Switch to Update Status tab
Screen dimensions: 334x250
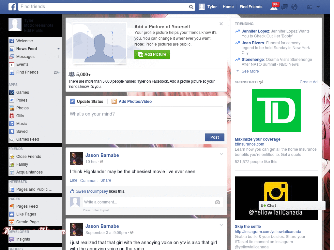tap(87, 102)
